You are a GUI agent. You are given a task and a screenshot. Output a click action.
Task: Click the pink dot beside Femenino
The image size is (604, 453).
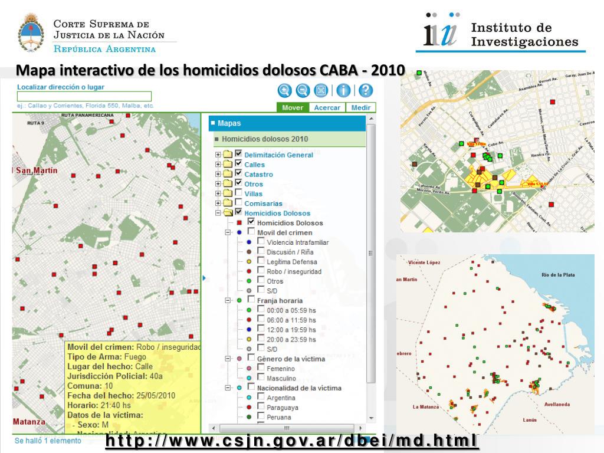(249, 368)
